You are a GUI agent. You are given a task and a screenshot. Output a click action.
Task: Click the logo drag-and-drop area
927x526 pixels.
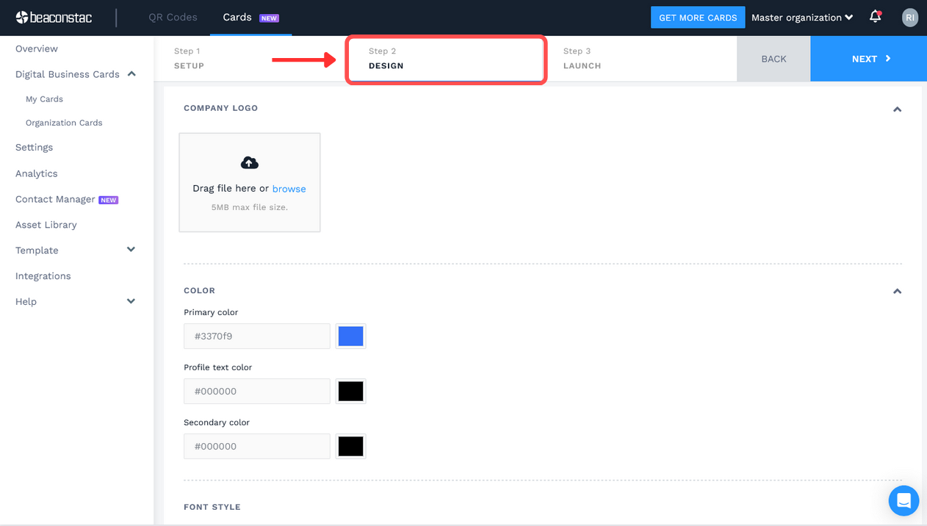click(250, 182)
